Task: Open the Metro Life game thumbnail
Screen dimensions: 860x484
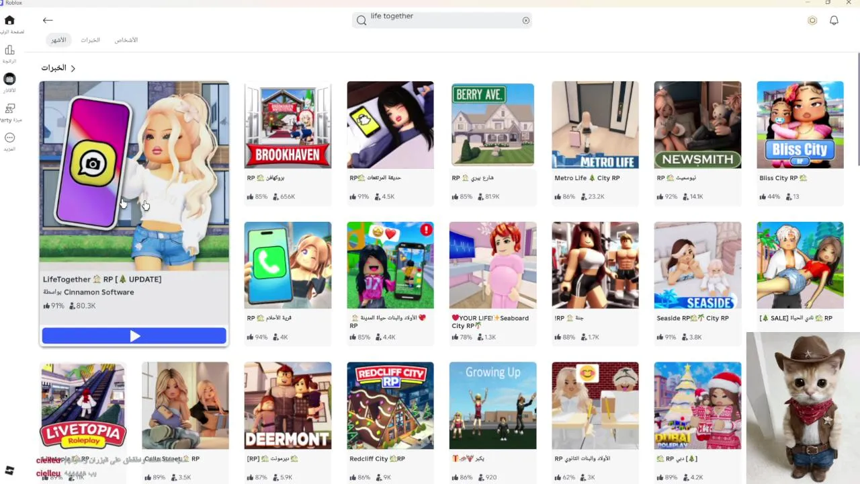Action: [595, 125]
